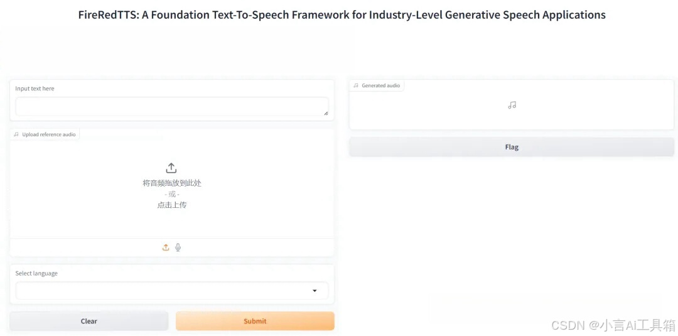Click the FireRedTTS page title heading

pos(342,15)
